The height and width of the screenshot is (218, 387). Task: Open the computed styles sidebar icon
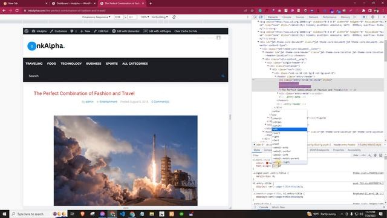380,155
